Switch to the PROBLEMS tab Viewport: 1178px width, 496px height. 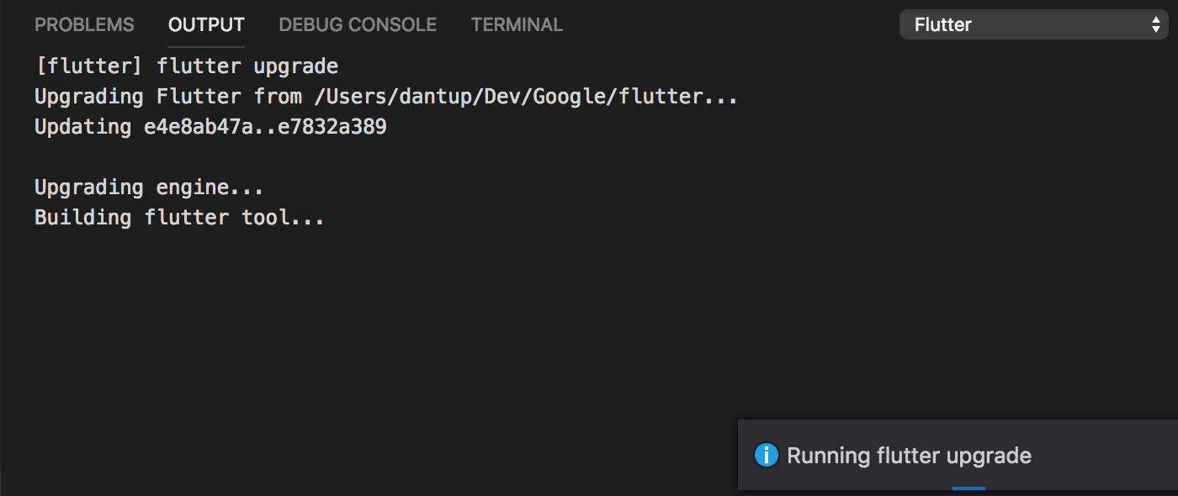(84, 24)
